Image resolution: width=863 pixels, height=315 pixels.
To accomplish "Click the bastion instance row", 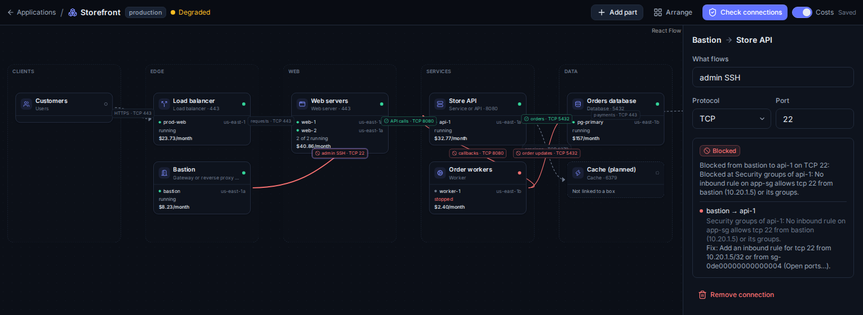I will (x=202, y=191).
